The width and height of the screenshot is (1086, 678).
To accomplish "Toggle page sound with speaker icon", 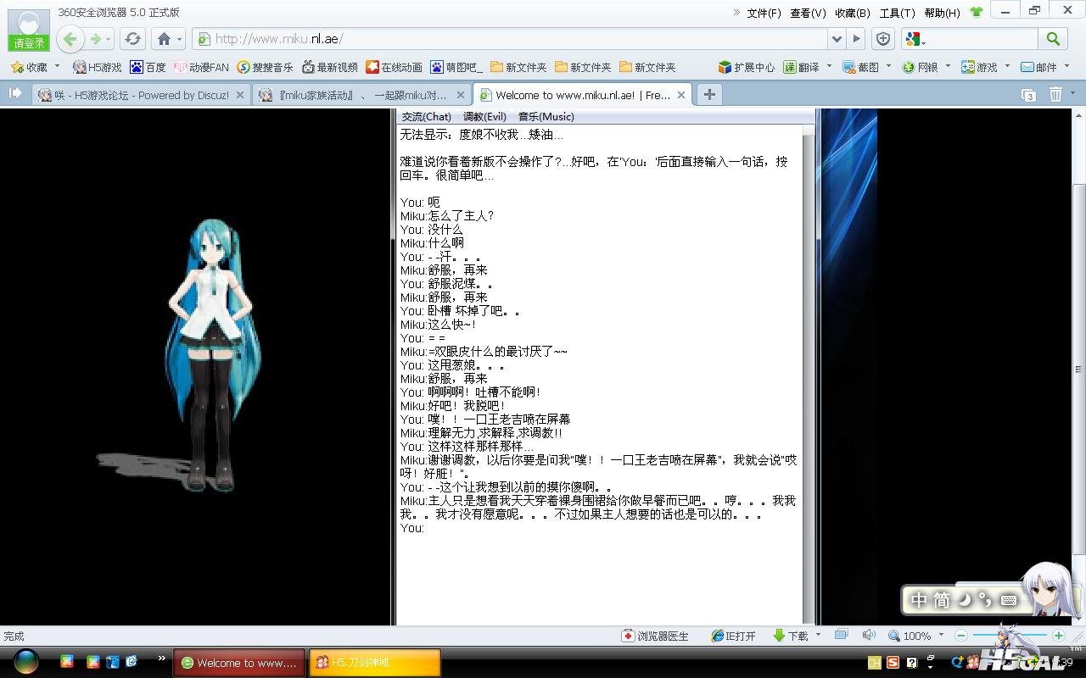I will 869,635.
